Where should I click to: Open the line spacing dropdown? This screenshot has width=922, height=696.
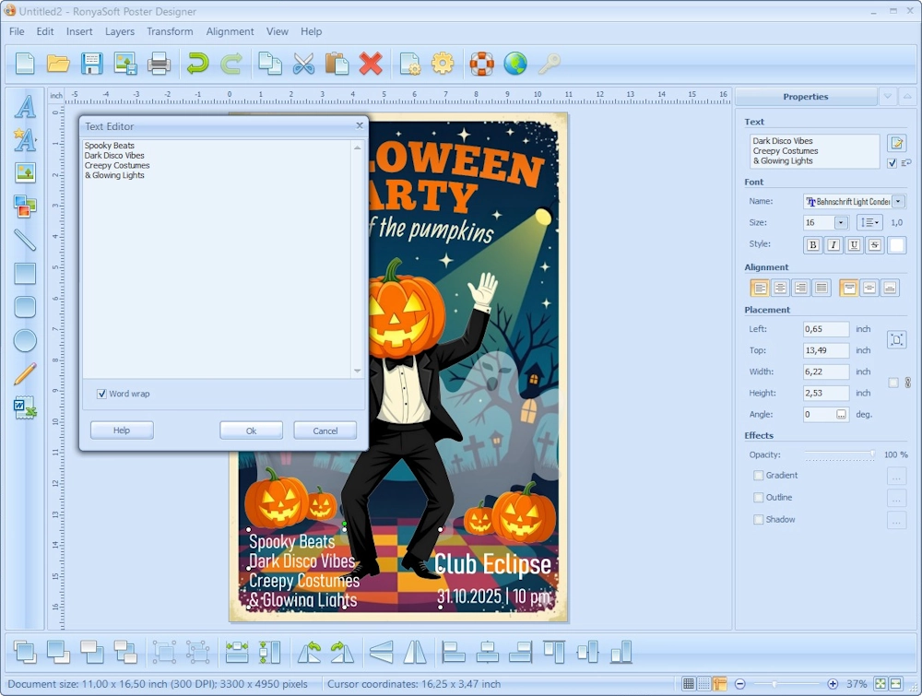point(869,223)
